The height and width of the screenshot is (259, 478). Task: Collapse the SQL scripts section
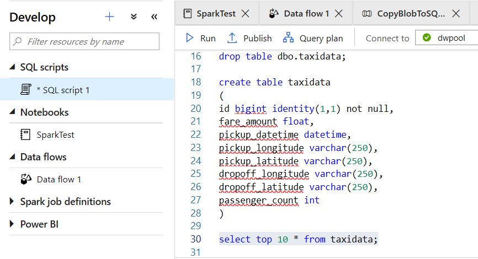coord(12,67)
